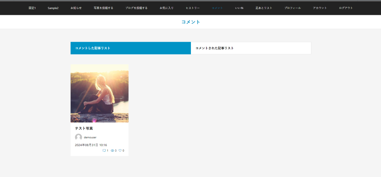Go to お知らせ notifications page

point(76,8)
